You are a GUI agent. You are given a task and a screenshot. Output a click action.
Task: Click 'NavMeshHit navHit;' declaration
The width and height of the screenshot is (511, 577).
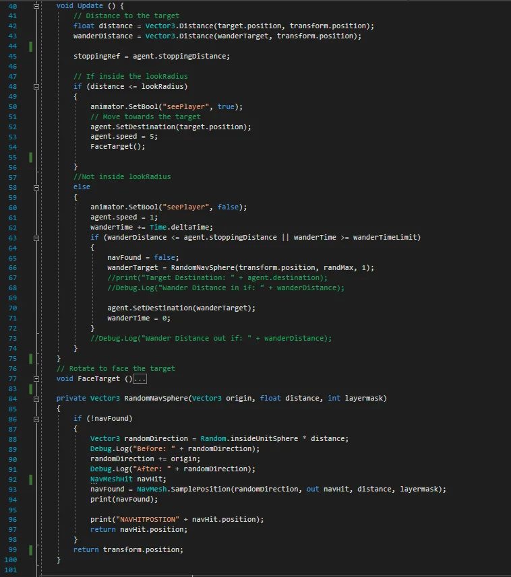(x=128, y=479)
